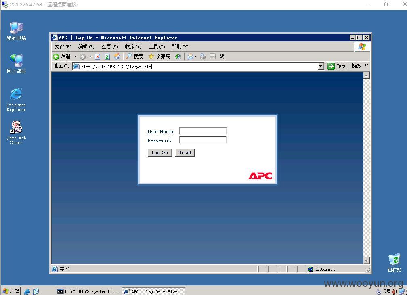Open the 文件(F) menu
407x295 pixels.
coord(63,47)
